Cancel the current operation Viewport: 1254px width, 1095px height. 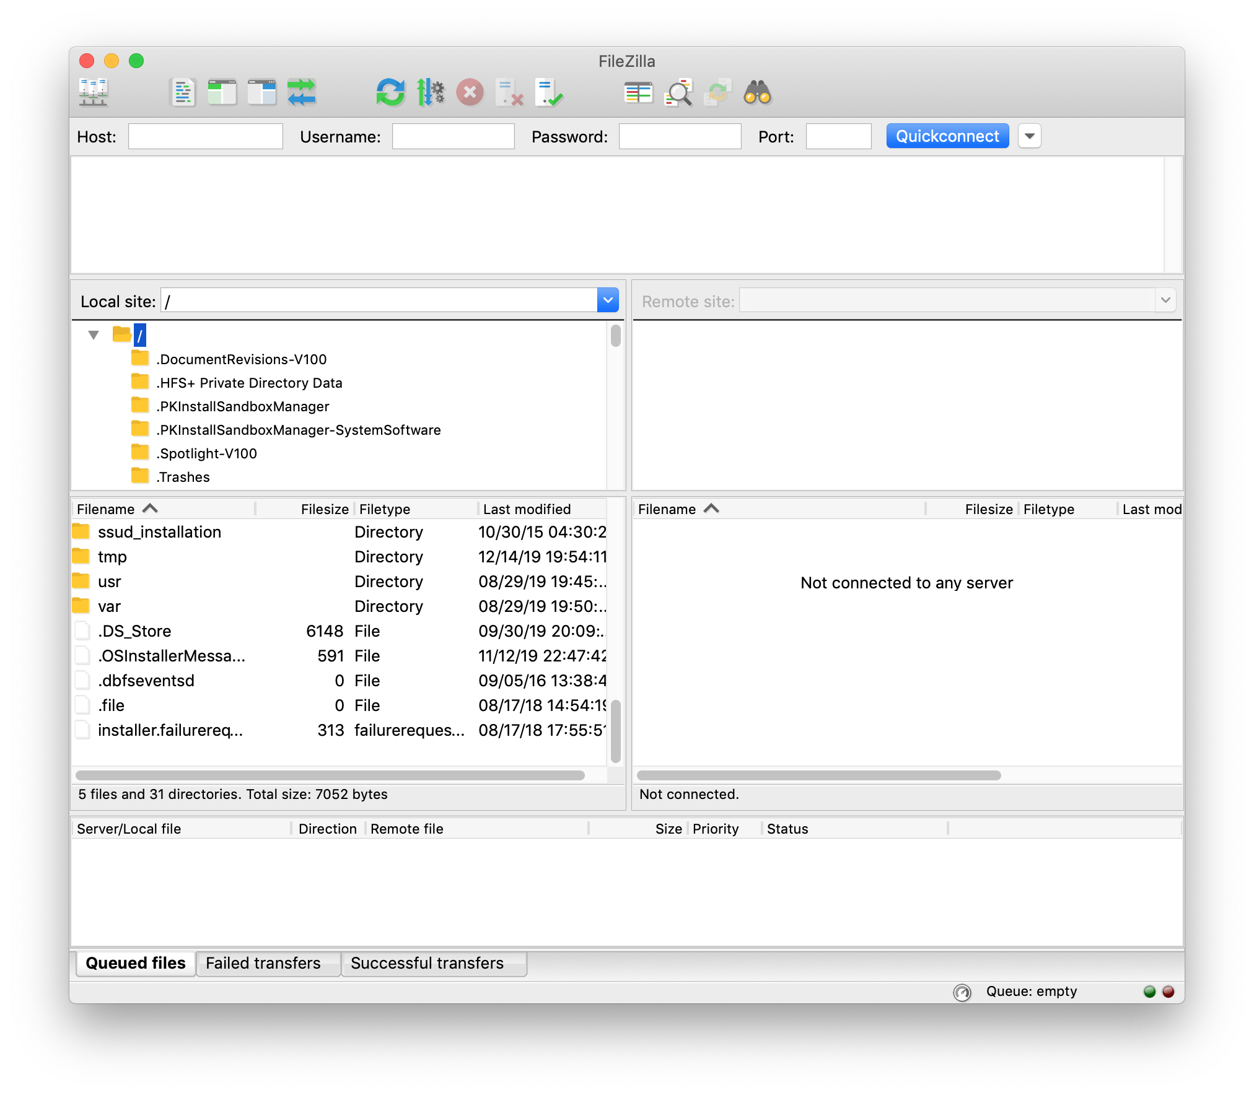(x=469, y=92)
